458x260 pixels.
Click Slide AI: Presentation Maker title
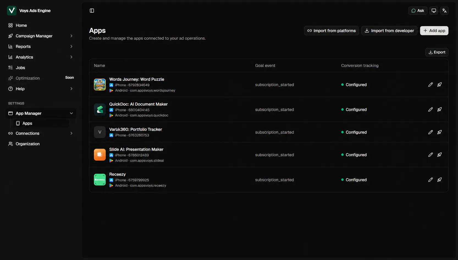[x=136, y=149]
